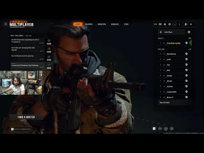The image size is (204, 153).
Task: Click Steam icon beside HugeBigLargeBig
Action: point(186,43)
